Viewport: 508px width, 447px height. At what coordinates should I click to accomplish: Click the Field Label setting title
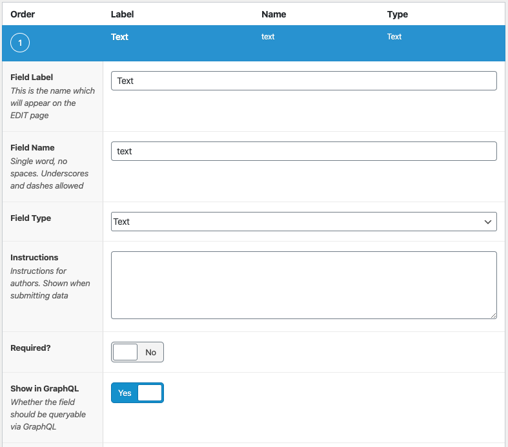32,77
